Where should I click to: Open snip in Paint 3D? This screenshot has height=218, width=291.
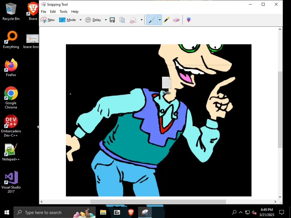point(189,20)
